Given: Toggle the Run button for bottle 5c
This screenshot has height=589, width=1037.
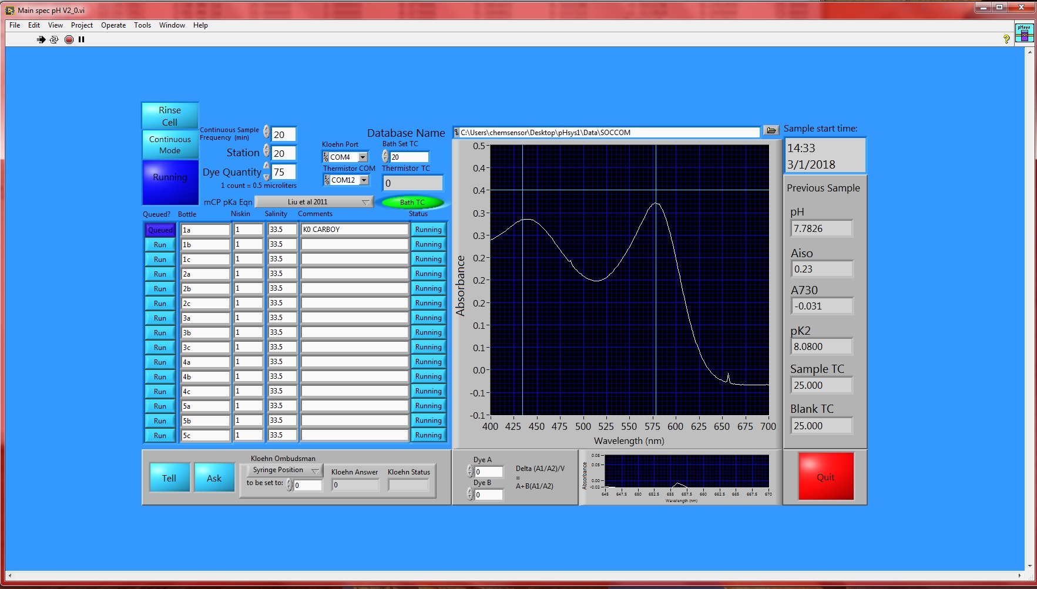Looking at the screenshot, I should coord(160,435).
